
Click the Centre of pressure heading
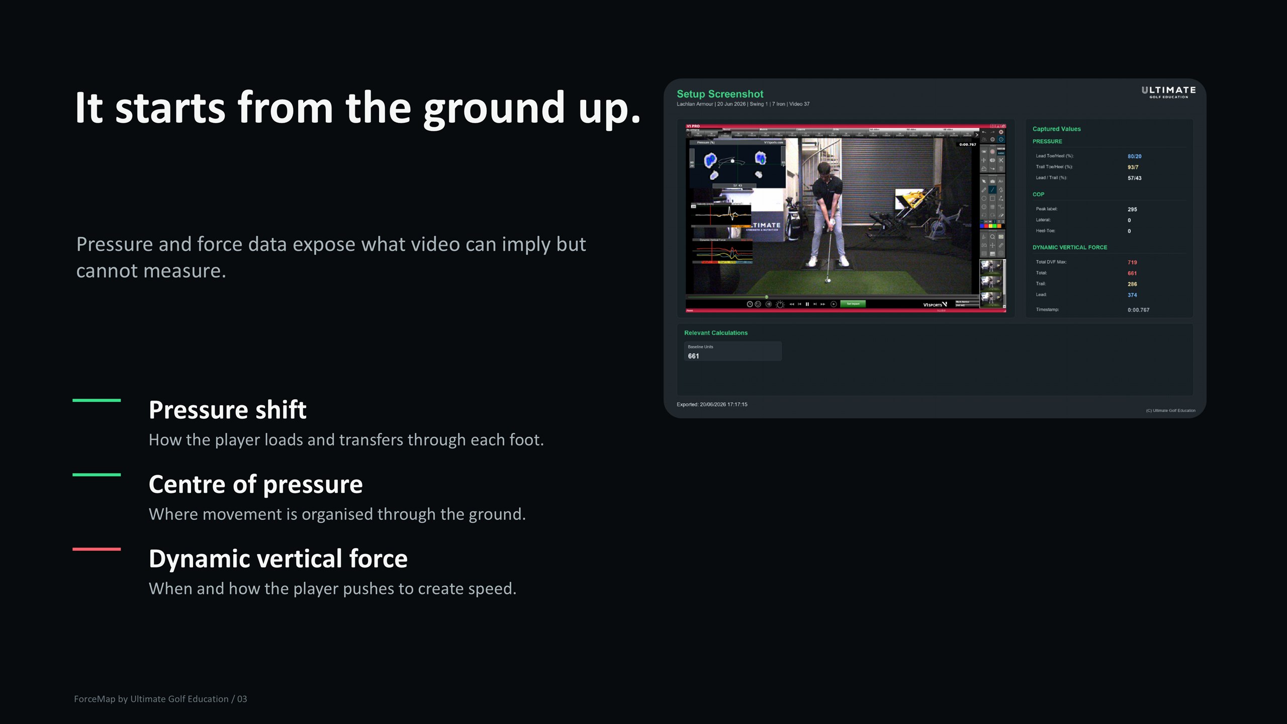point(255,485)
